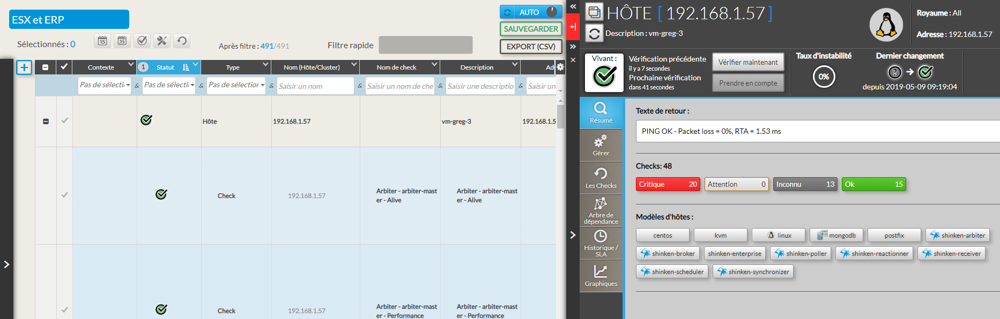Click the green check under Dernier changement
Image resolution: width=1000 pixels, height=319 pixels.
click(x=925, y=72)
